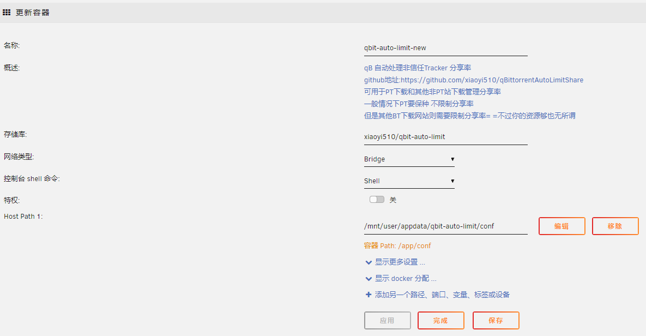Image resolution: width=646 pixels, height=336 pixels.
Task: Click the dropdown arrow on the Shell selector
Action: click(452, 181)
